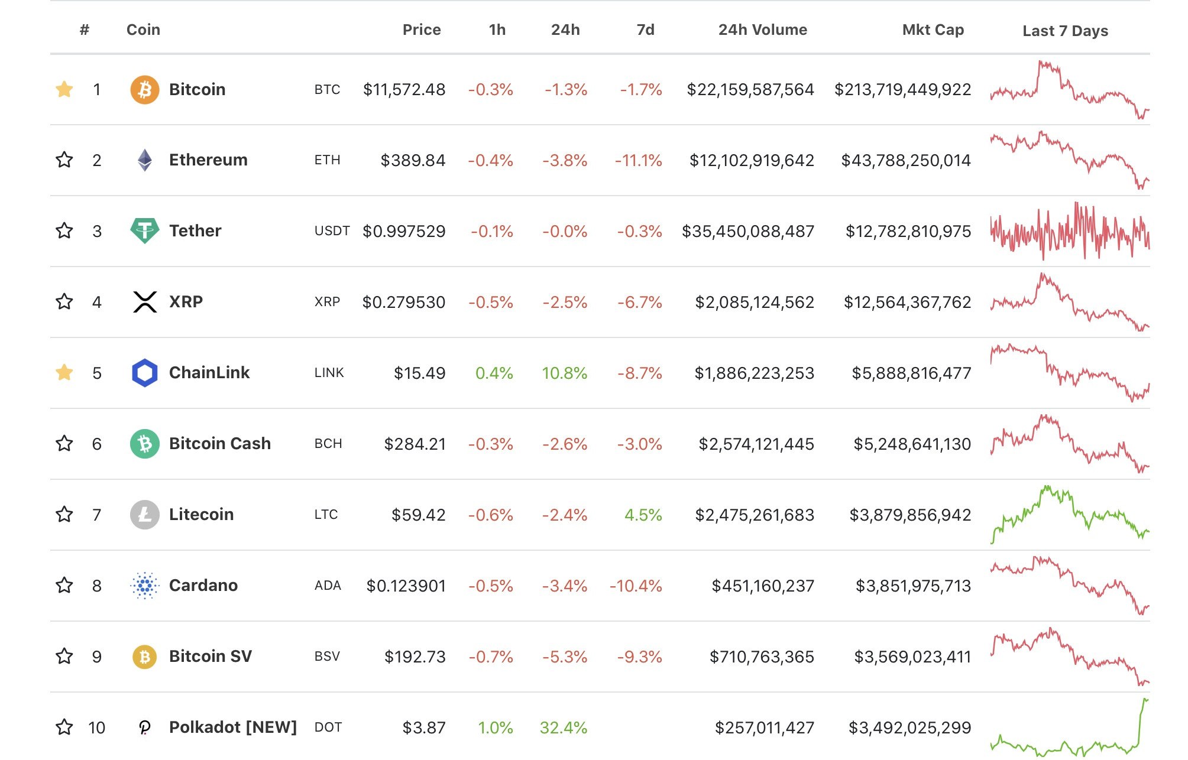This screenshot has height=760, width=1188.
Task: Favorite Cardano with the star
Action: click(x=64, y=585)
